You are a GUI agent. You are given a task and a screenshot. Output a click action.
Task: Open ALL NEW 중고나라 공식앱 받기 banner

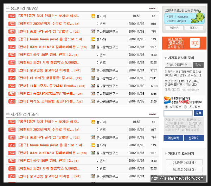coord(184,43)
